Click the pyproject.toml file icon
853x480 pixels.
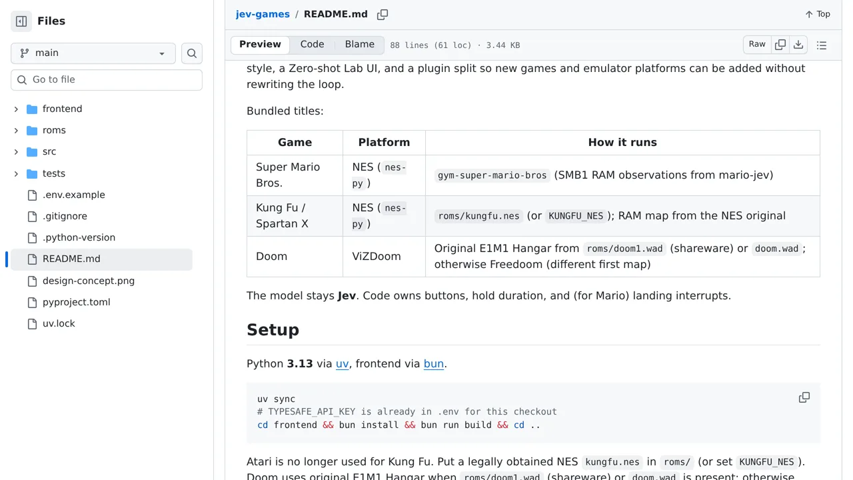(x=32, y=302)
